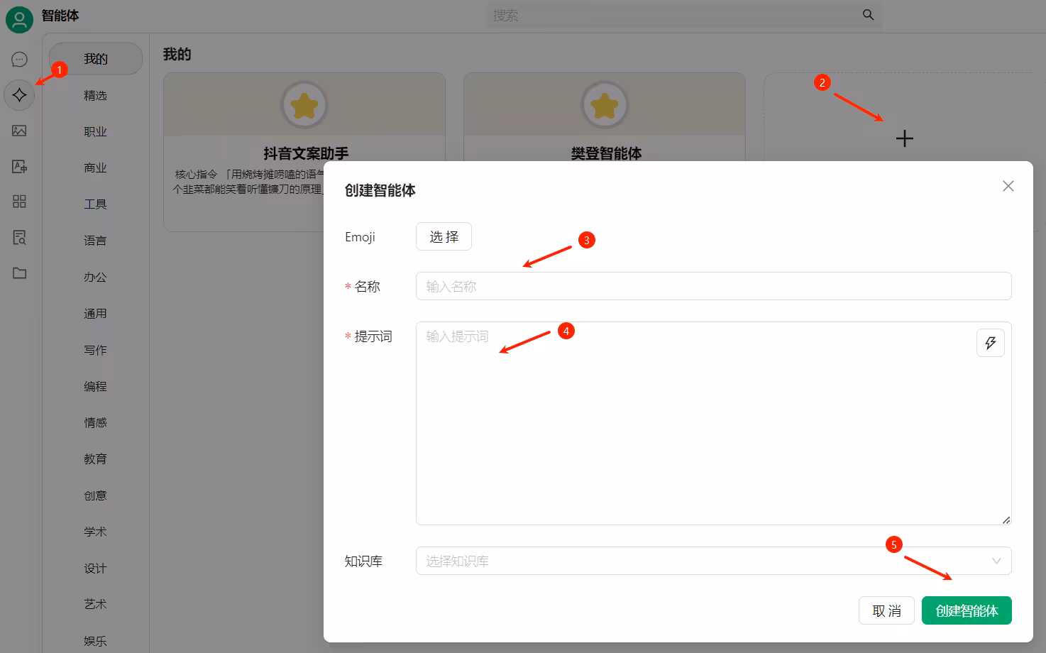Select the 语言 category
The height and width of the screenshot is (653, 1046).
pos(95,241)
